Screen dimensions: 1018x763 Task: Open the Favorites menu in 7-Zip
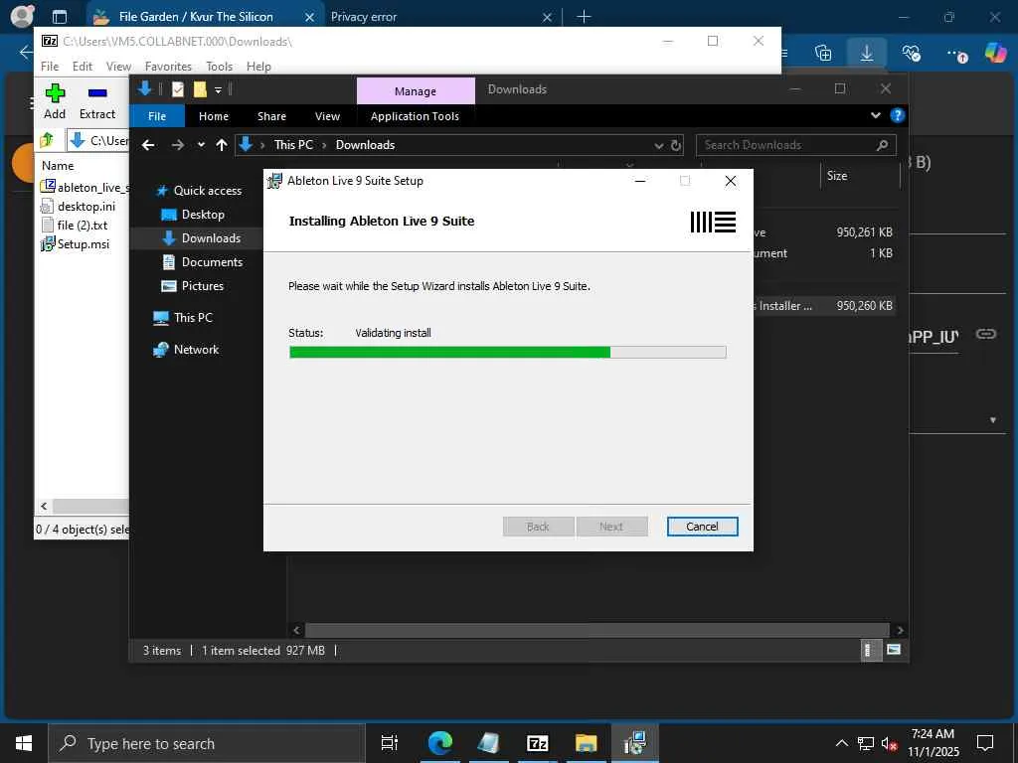pos(168,67)
